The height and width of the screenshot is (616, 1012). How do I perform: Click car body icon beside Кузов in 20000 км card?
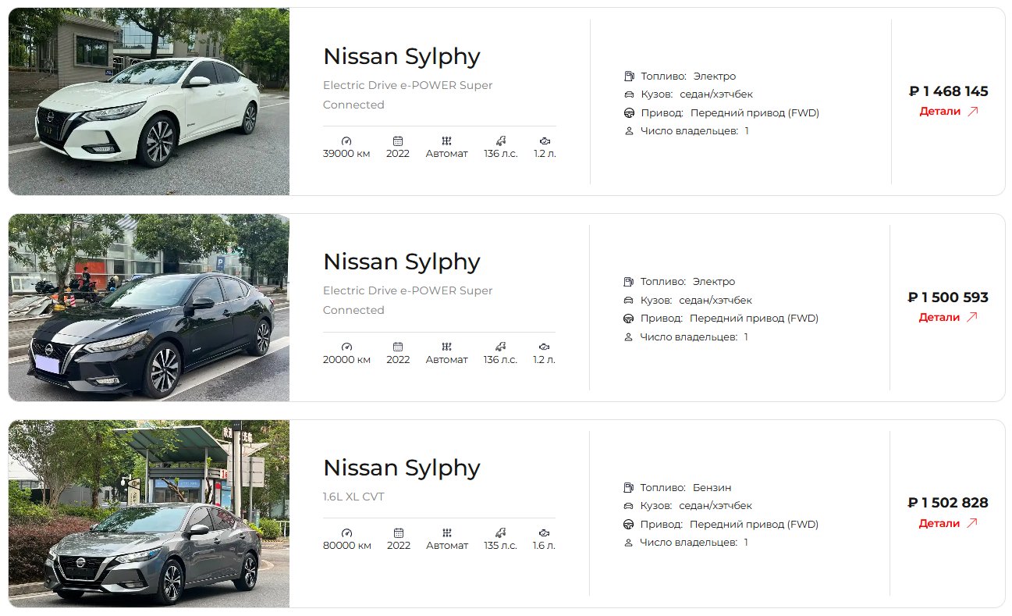click(x=628, y=300)
